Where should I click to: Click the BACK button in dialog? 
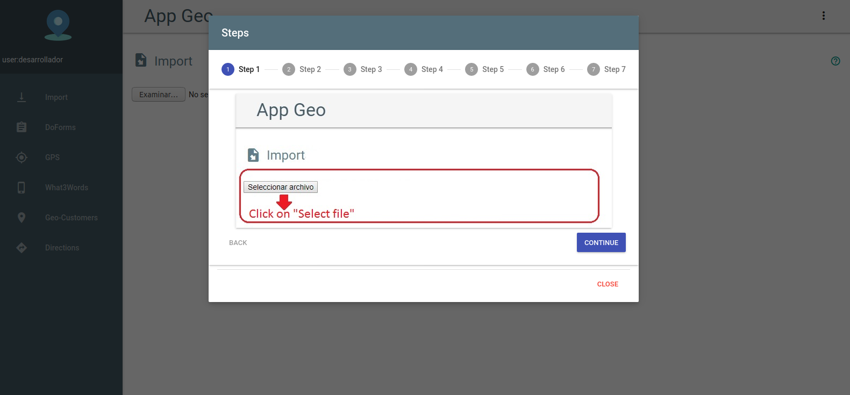tap(238, 243)
